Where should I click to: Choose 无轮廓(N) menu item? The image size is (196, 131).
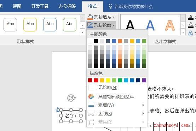pos(117,88)
